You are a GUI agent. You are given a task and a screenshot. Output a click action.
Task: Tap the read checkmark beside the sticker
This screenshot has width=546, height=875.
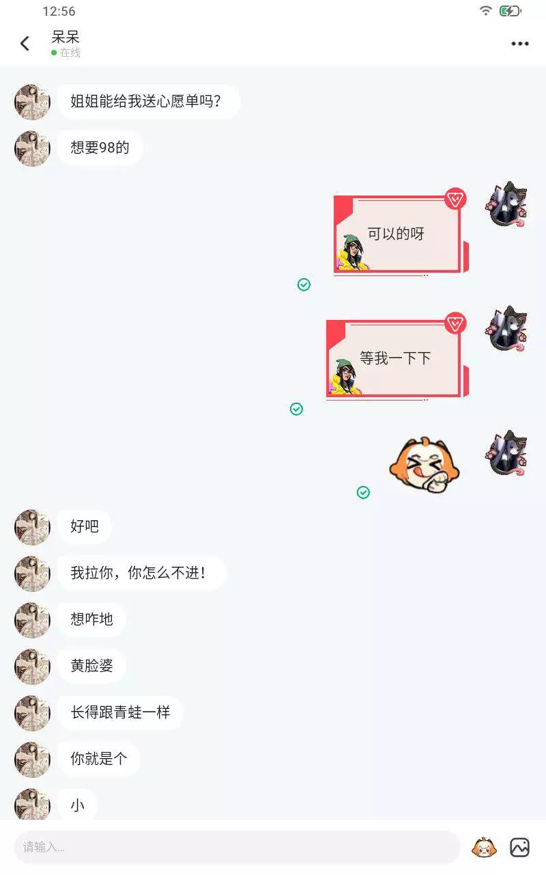click(x=363, y=492)
